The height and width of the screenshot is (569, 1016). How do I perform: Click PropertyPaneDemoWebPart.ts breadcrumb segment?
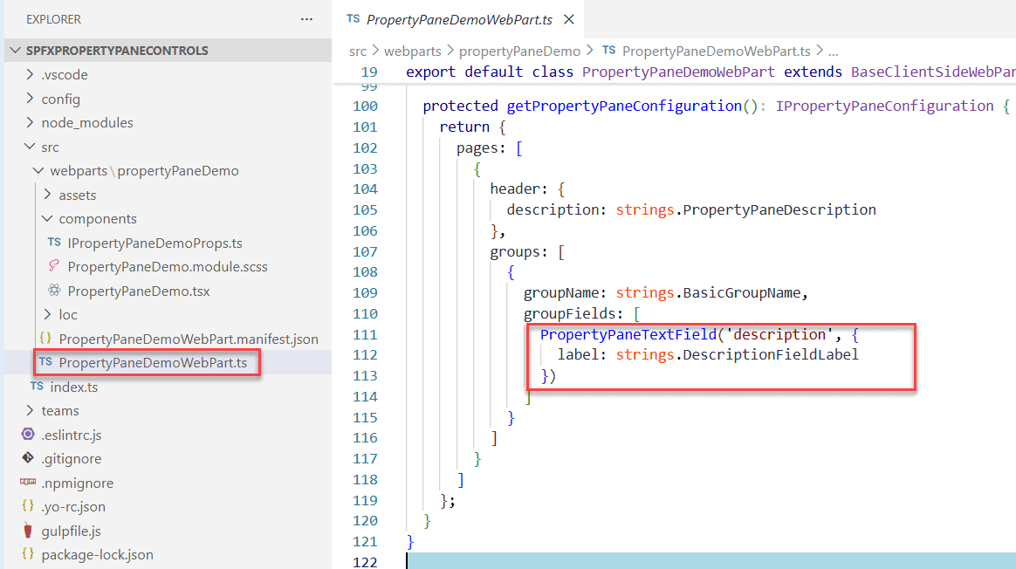point(716,51)
